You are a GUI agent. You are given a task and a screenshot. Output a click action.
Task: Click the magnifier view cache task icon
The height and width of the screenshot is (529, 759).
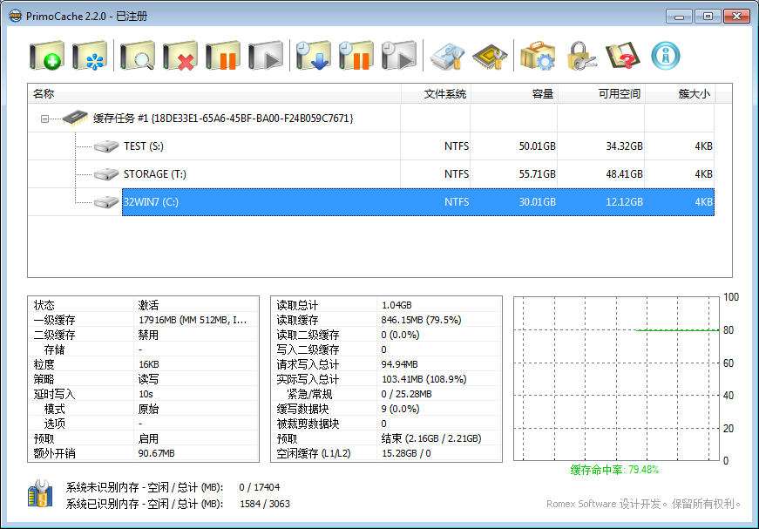[138, 55]
